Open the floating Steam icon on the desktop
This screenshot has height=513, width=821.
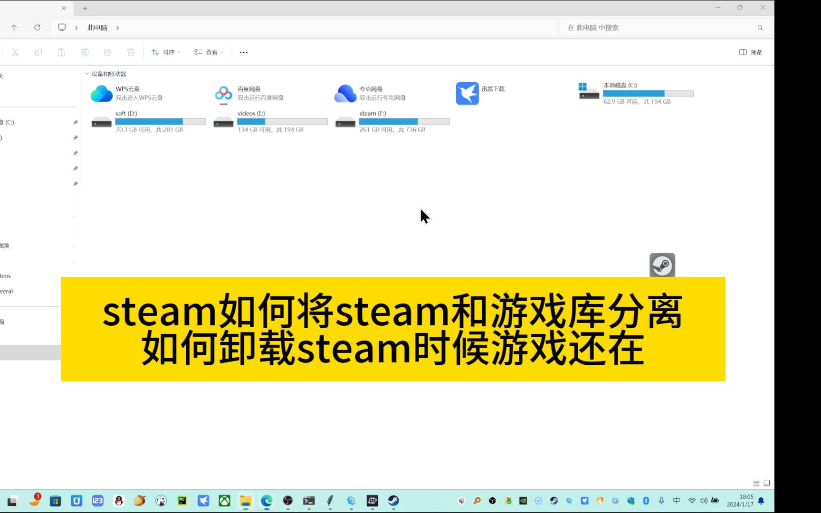(662, 265)
